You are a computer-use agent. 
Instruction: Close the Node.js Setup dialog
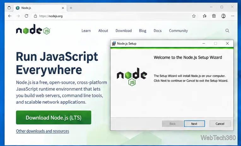pyautogui.click(x=227, y=44)
